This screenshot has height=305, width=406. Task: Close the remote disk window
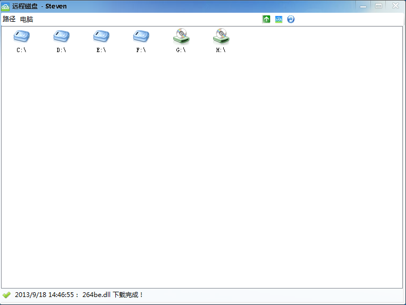click(395, 6)
